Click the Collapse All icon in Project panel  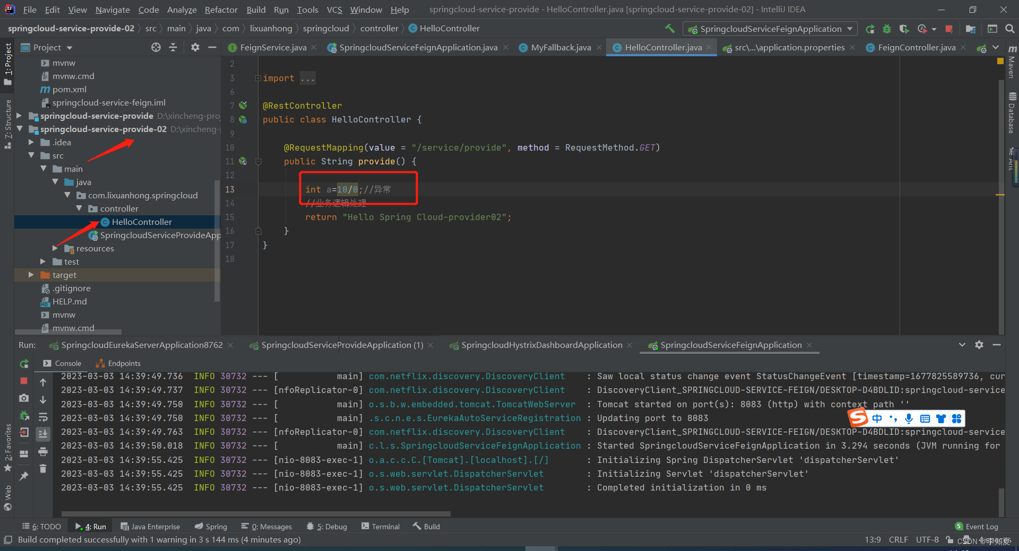(x=173, y=48)
